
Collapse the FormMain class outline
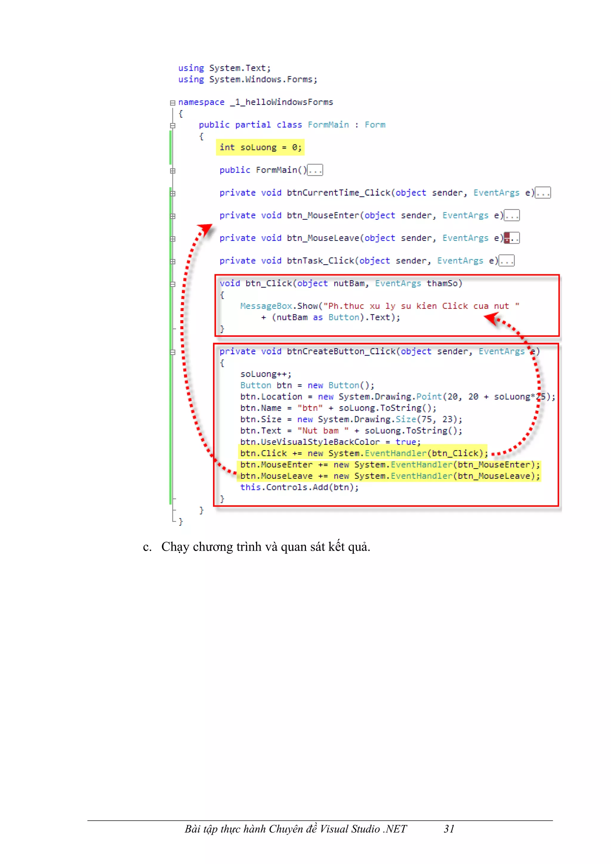(x=172, y=125)
